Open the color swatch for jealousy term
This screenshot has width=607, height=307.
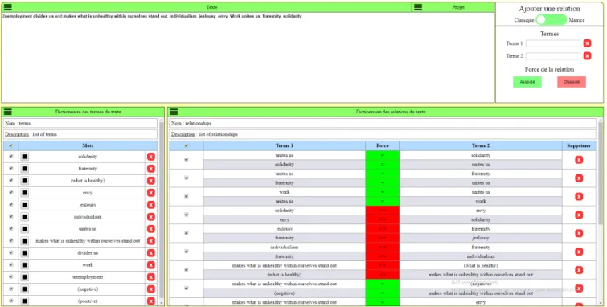pyautogui.click(x=25, y=205)
